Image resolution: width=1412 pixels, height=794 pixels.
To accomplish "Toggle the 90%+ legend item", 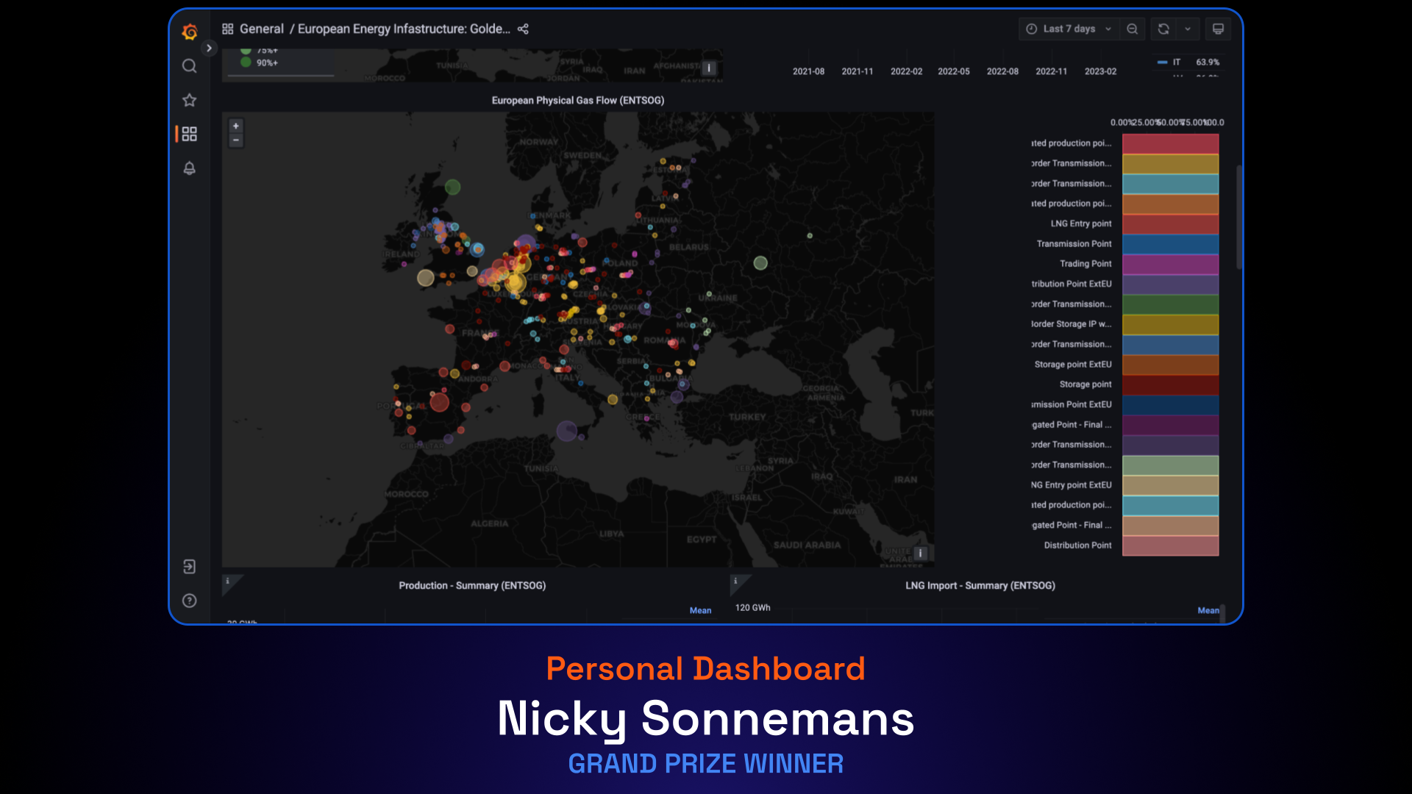I will [x=266, y=62].
